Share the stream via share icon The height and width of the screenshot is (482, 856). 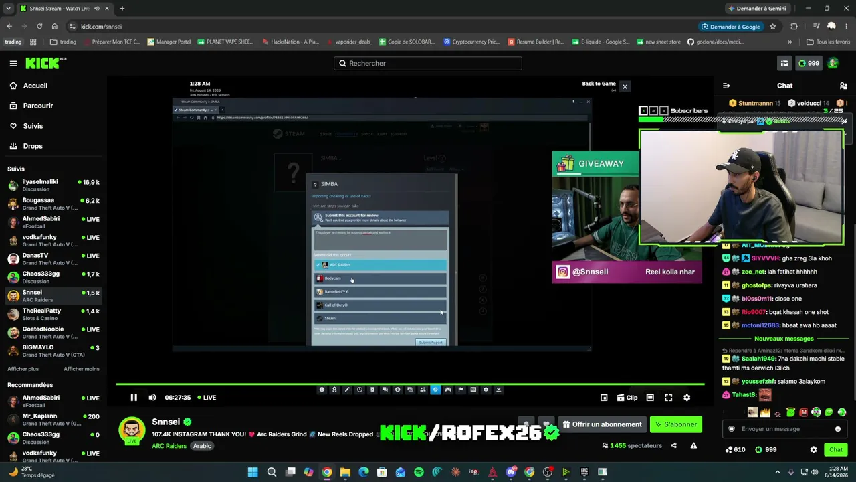point(673,446)
